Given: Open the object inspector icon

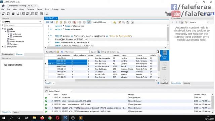Looking at the screenshot, I should (13, 13).
